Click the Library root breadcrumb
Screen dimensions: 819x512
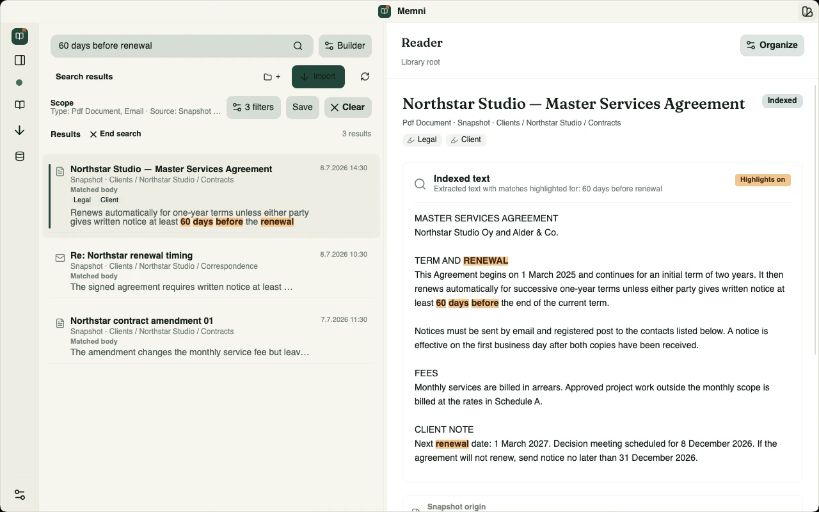(420, 62)
